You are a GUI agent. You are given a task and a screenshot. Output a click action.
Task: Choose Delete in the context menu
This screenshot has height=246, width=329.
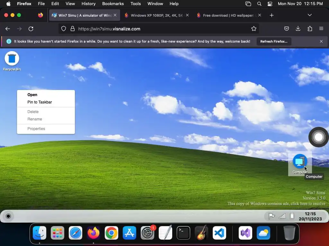point(33,112)
